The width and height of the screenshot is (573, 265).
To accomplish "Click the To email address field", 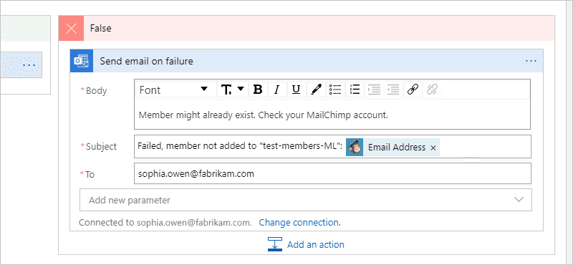I will (332, 173).
